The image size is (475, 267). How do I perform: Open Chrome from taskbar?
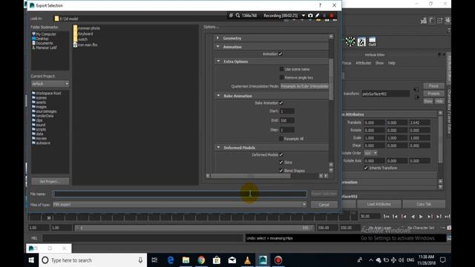[201, 260]
